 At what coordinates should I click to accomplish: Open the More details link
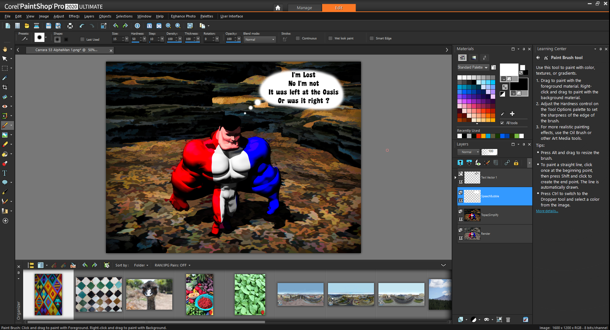pos(547,211)
